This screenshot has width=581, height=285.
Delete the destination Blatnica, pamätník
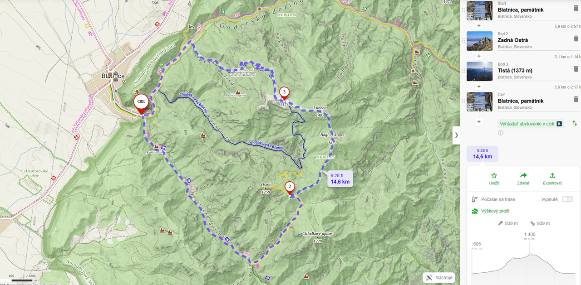tap(576, 99)
